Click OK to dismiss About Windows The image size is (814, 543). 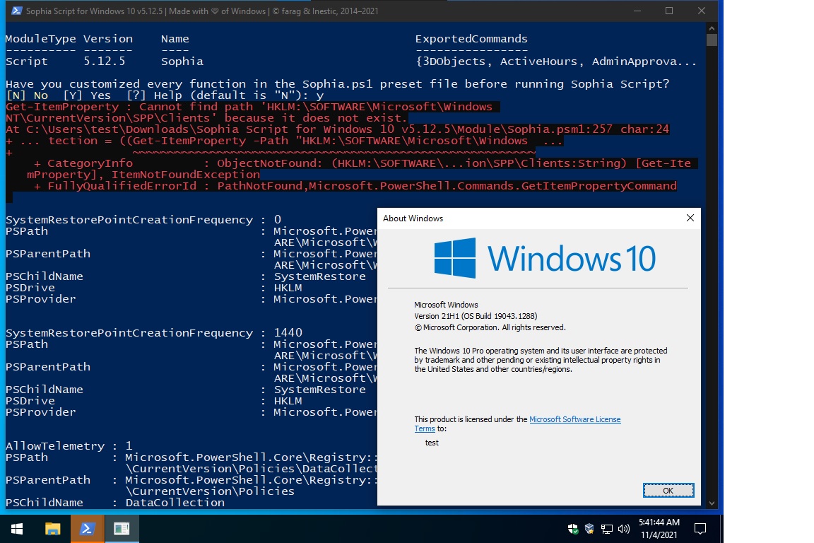coord(668,490)
